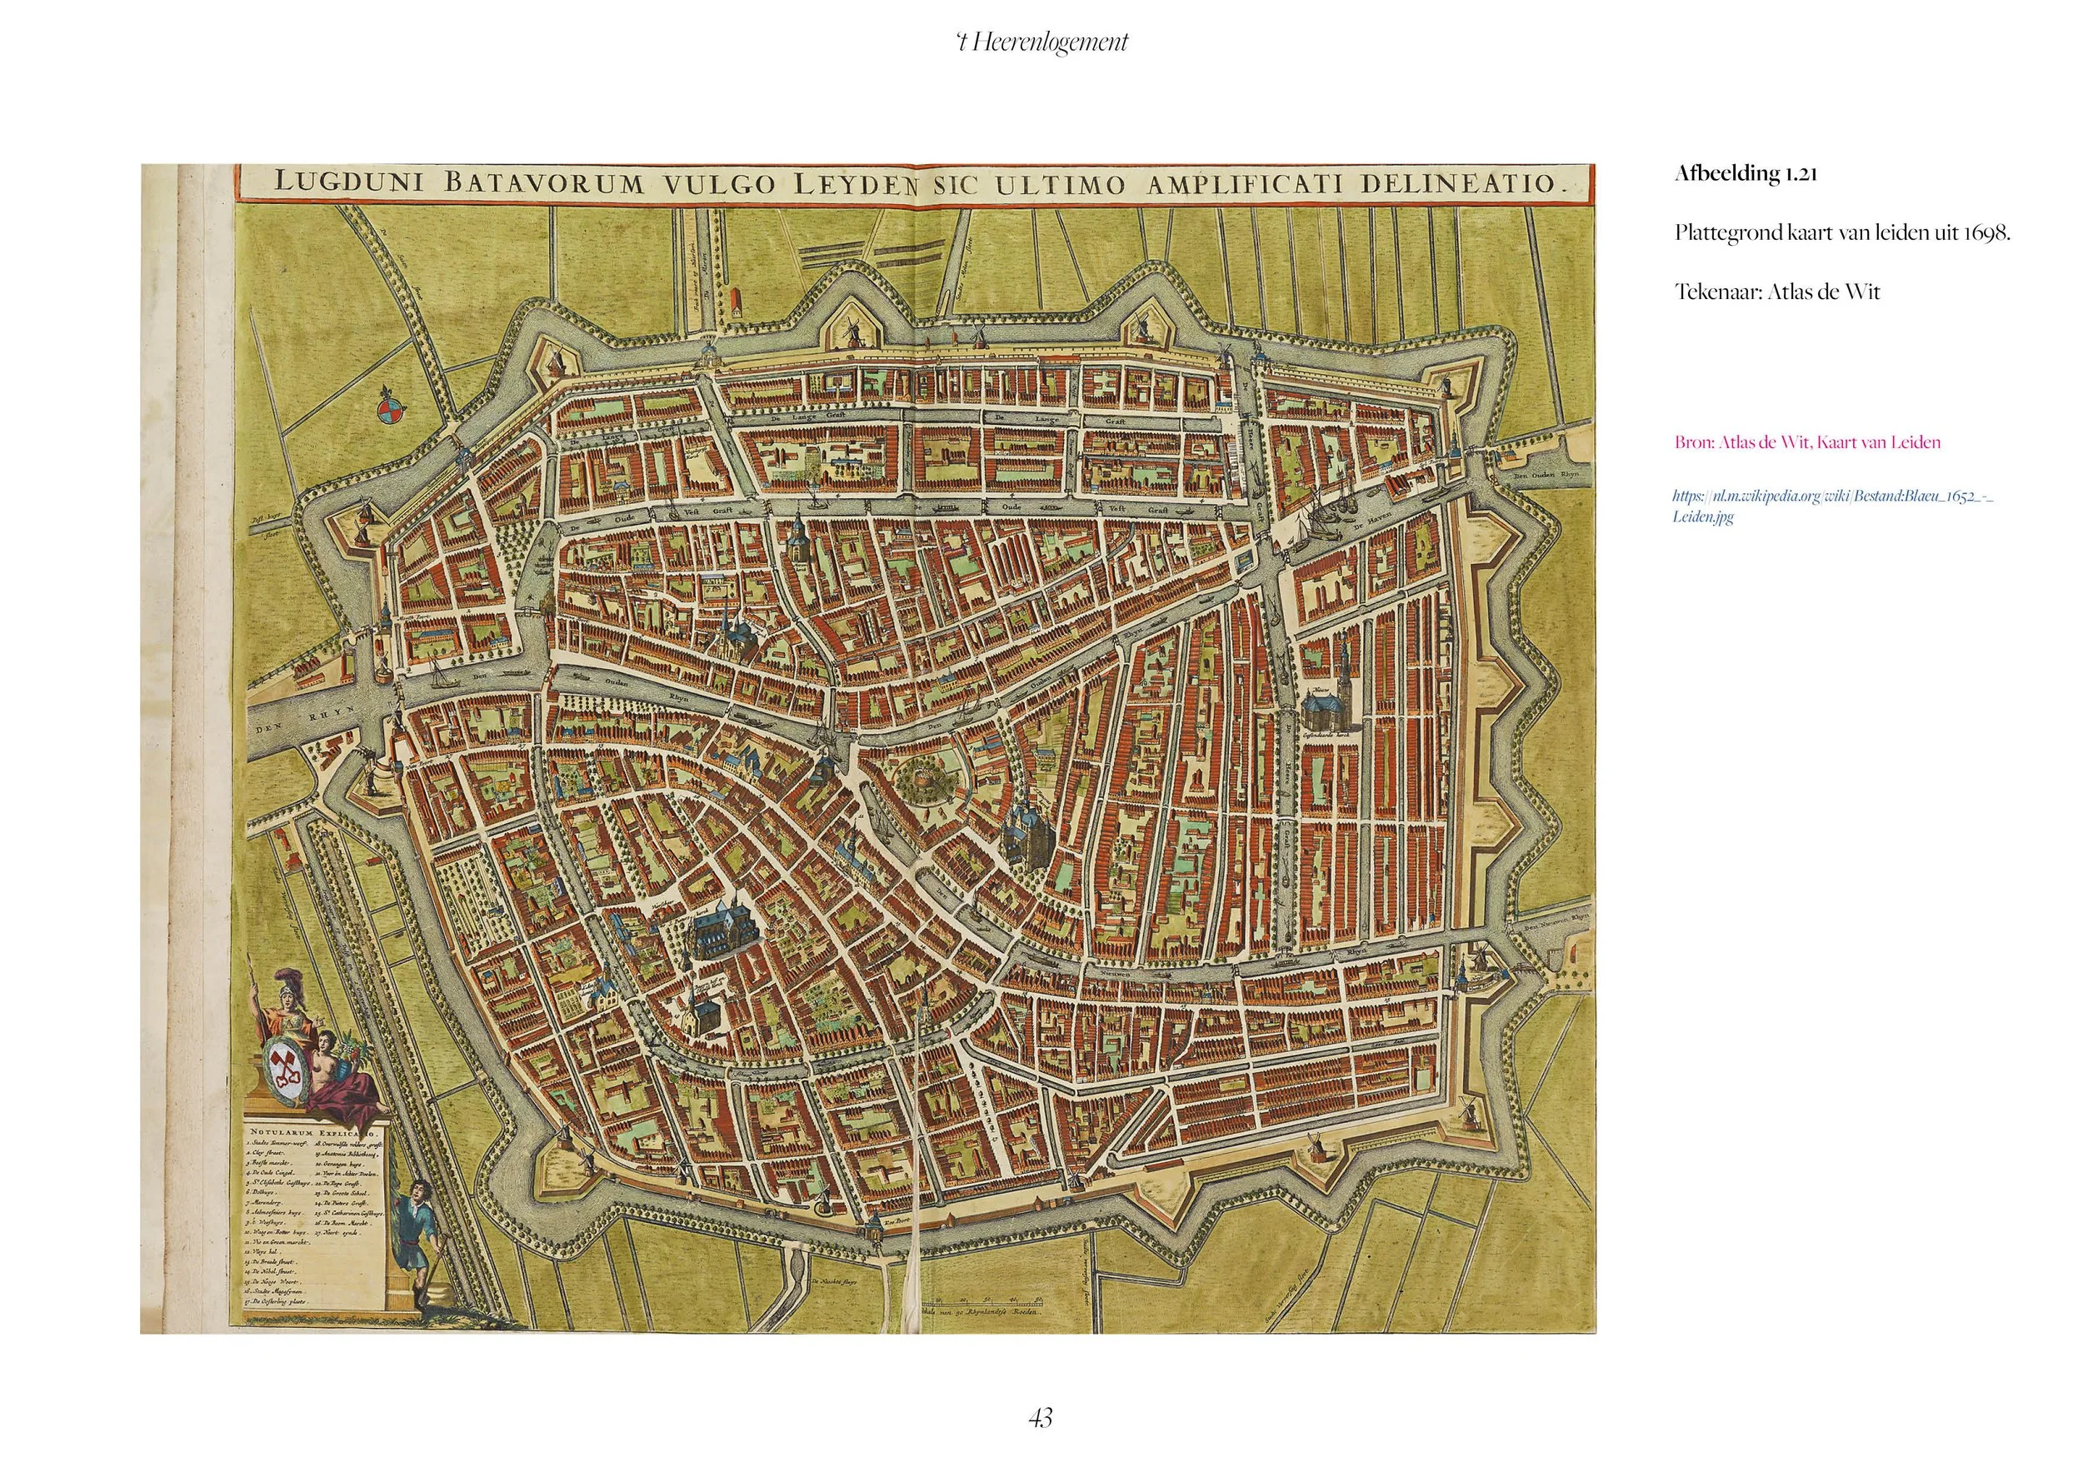Click the page number 43

[1041, 1417]
